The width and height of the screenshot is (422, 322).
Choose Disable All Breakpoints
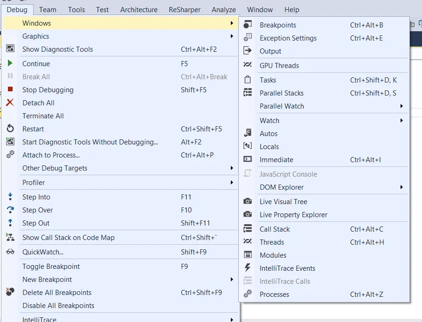pyautogui.click(x=58, y=306)
